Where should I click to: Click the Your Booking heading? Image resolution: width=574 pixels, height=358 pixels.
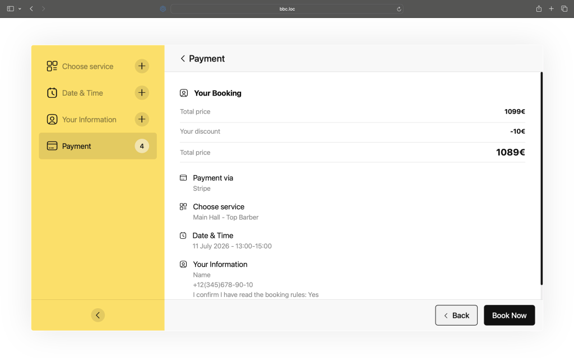(217, 93)
